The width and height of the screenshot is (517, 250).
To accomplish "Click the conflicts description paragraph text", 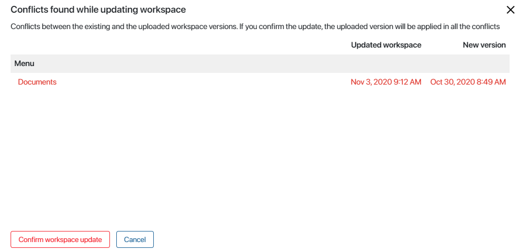I will click(255, 27).
